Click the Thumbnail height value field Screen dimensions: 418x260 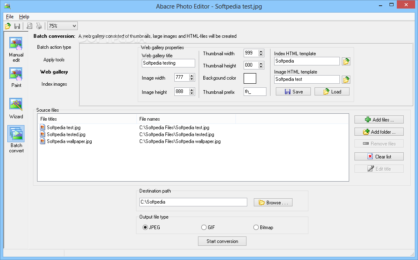[x=251, y=65]
